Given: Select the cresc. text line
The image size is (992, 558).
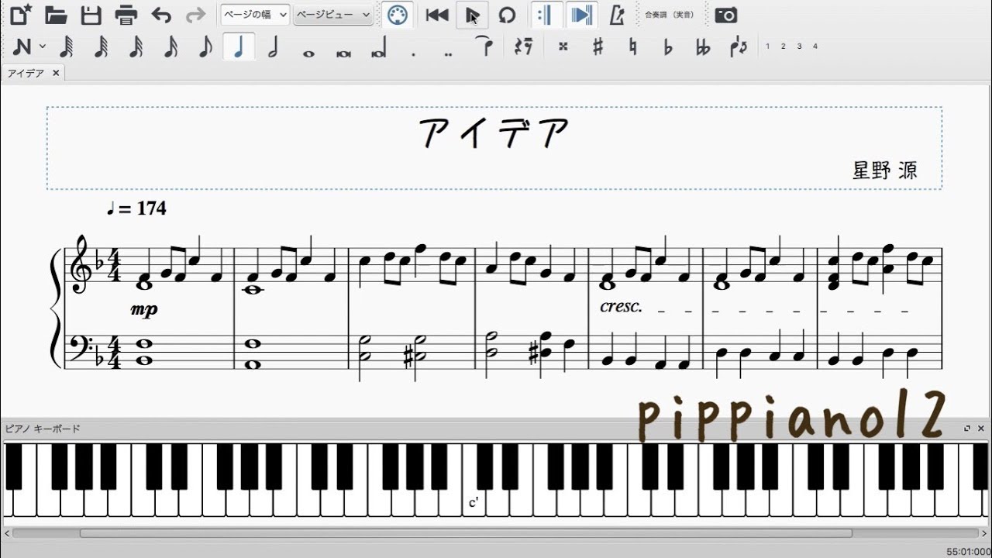Looking at the screenshot, I should tap(621, 306).
